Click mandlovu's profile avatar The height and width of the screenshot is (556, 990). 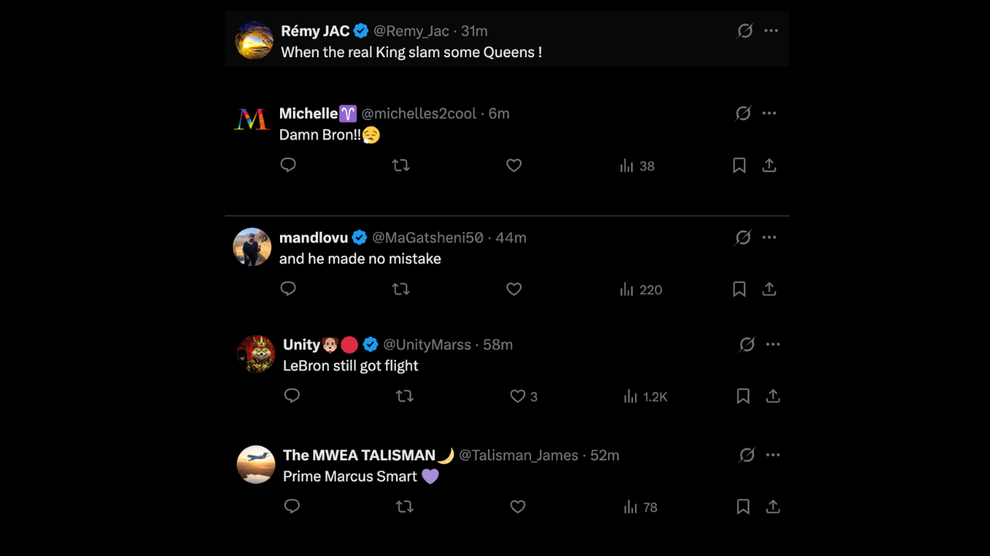click(x=252, y=247)
